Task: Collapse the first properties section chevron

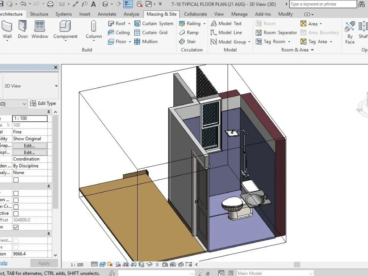Action: coord(49,112)
